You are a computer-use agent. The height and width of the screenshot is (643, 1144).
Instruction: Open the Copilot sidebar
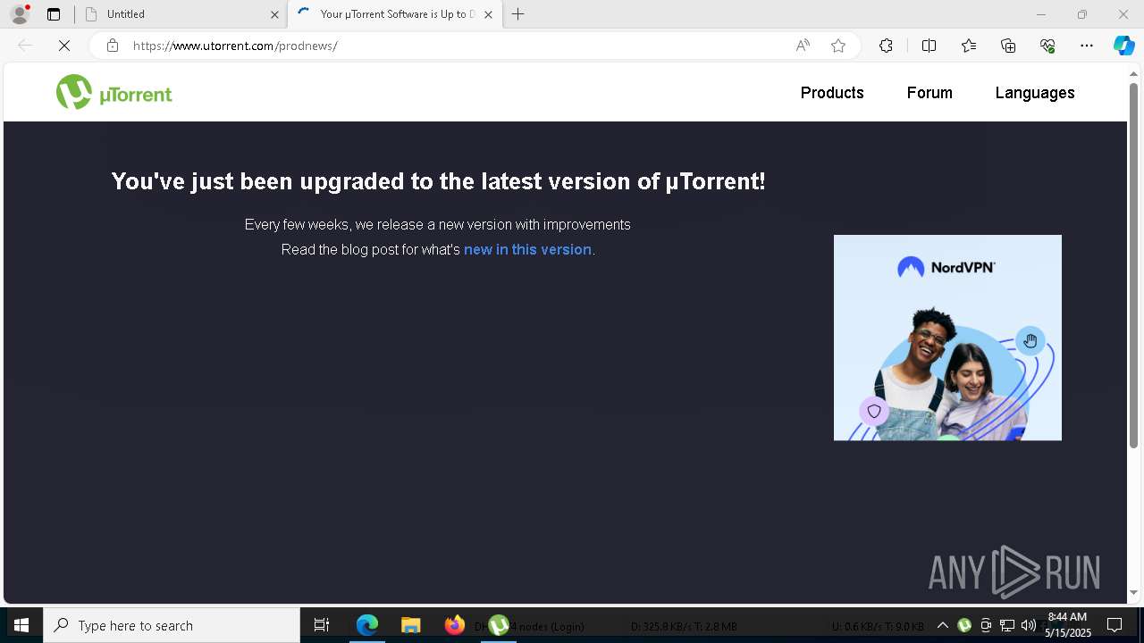pos(1123,46)
